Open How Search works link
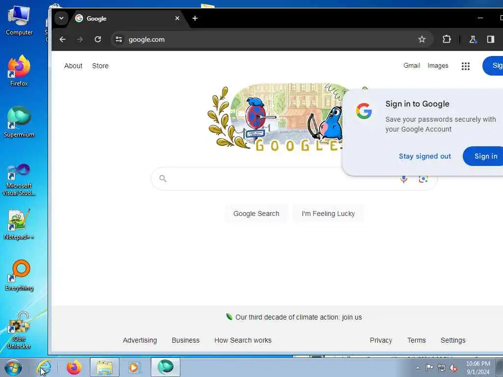Image resolution: width=503 pixels, height=377 pixels. pyautogui.click(x=243, y=340)
